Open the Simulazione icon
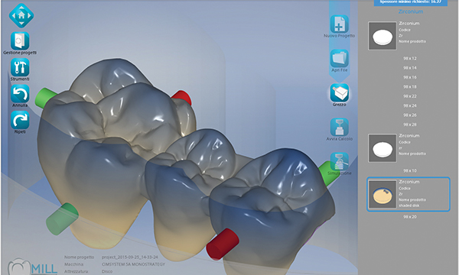Screen dimensions: 459x275 339,162
